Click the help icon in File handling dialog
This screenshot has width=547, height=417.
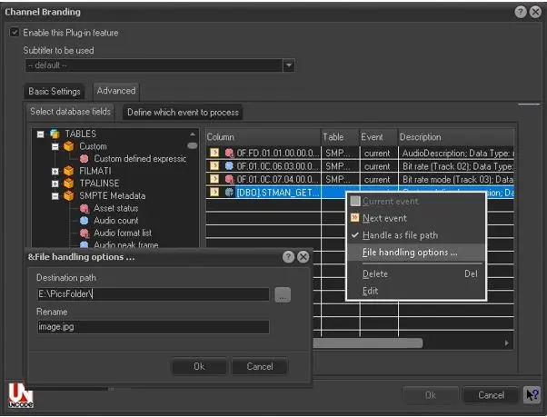(289, 257)
